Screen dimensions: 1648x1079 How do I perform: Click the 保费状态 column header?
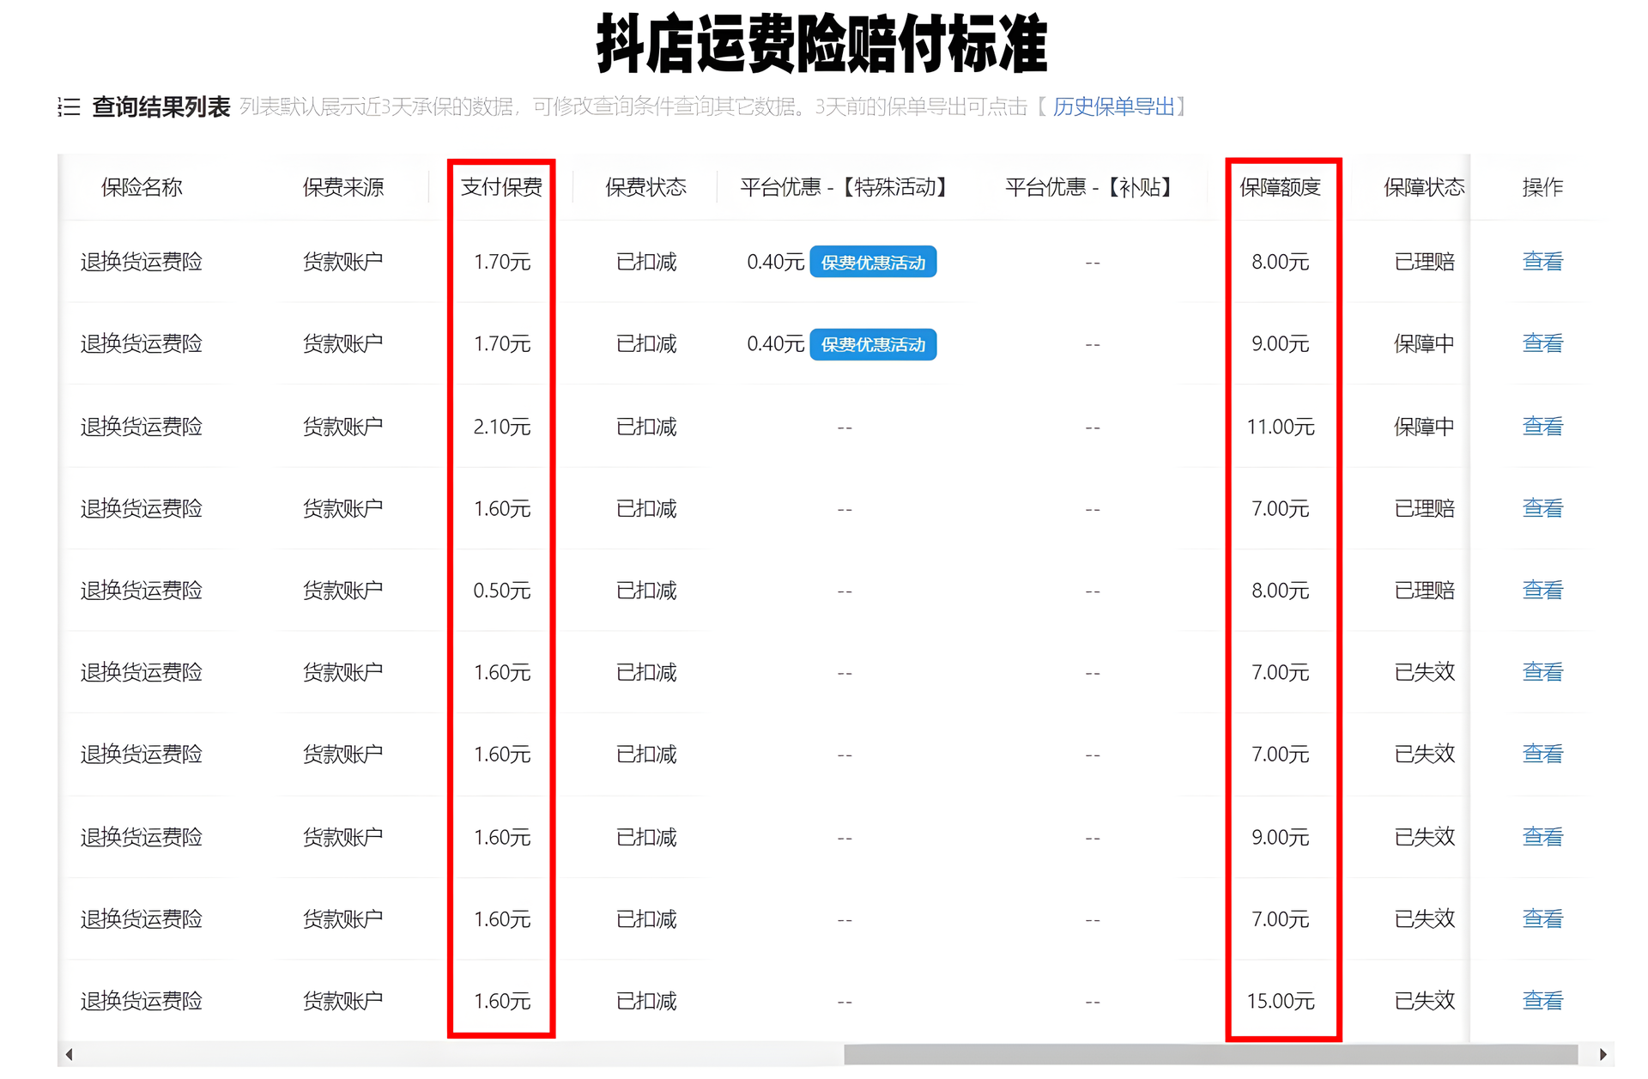645,187
